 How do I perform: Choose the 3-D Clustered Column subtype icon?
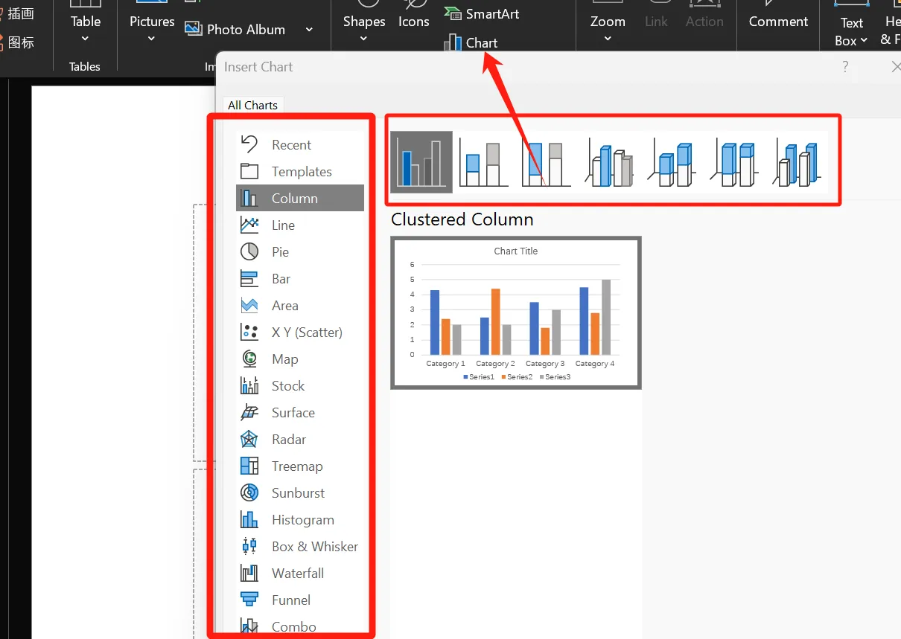click(x=609, y=163)
